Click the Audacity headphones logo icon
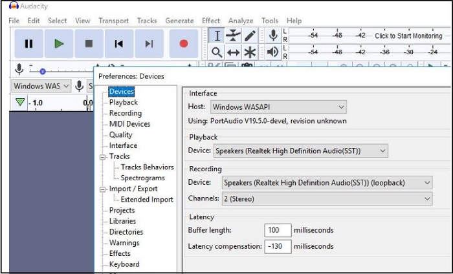The width and height of the screenshot is (453, 274). tap(14, 6)
